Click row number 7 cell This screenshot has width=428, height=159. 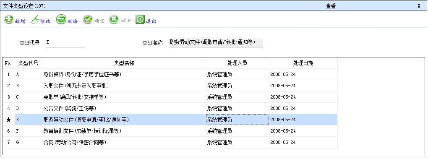tap(8, 142)
